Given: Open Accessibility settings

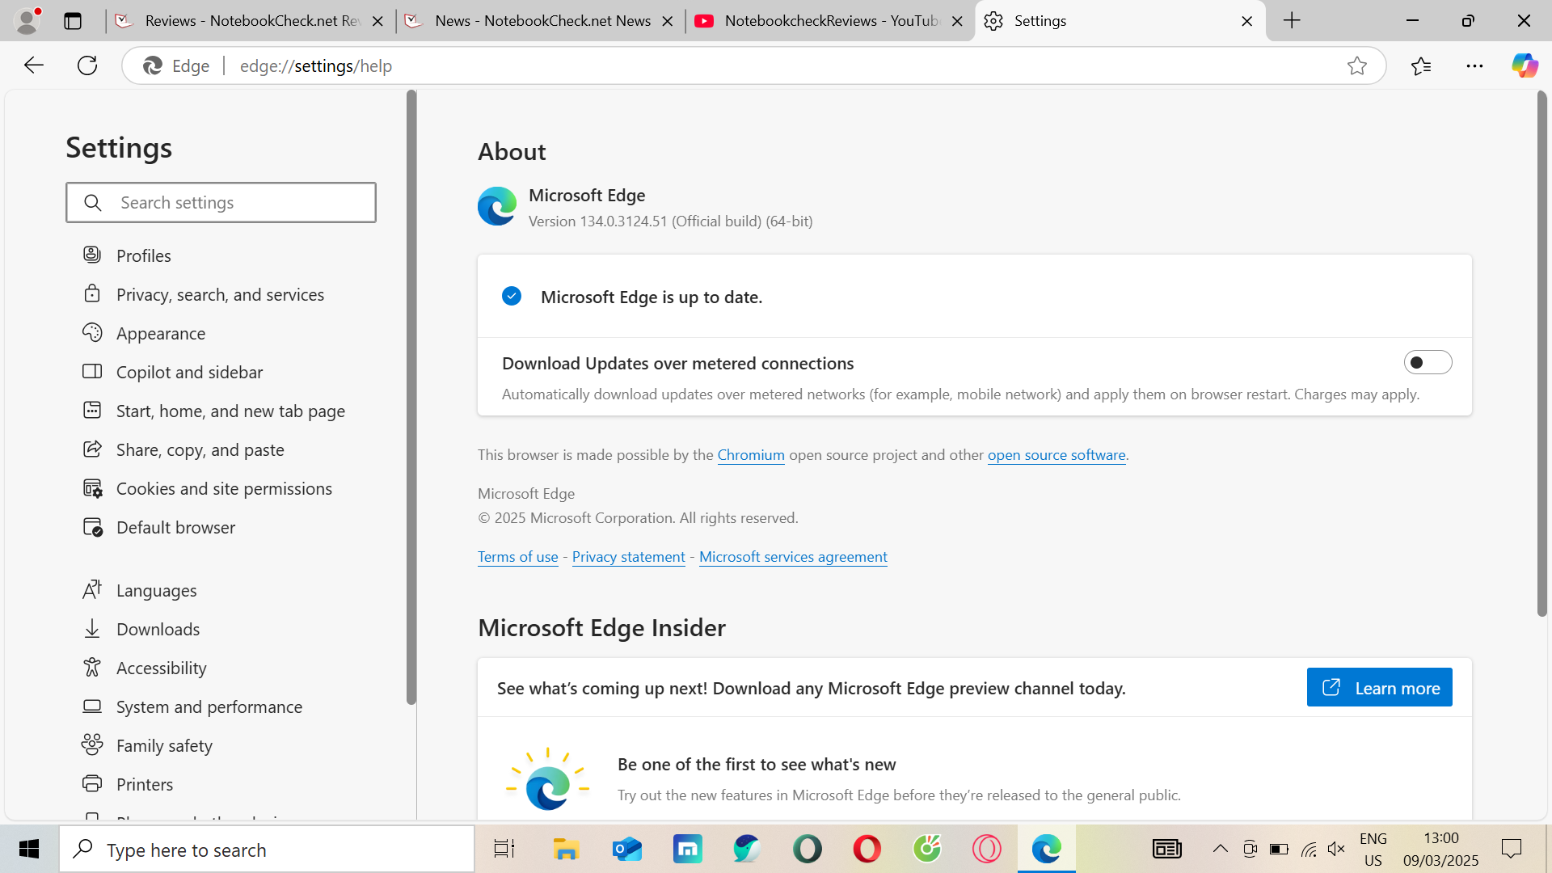Looking at the screenshot, I should pyautogui.click(x=161, y=668).
